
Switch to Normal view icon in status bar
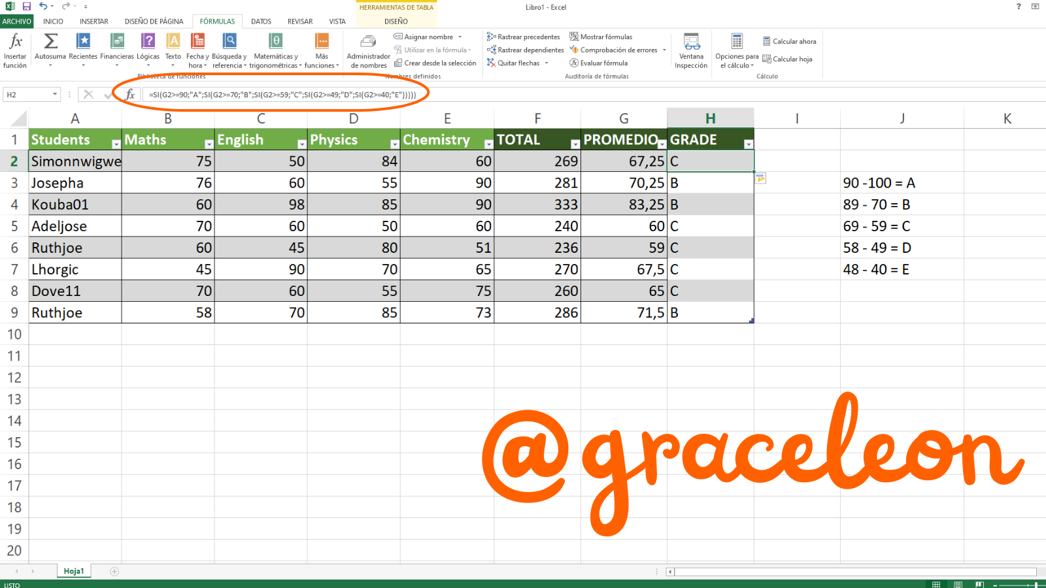tap(936, 585)
